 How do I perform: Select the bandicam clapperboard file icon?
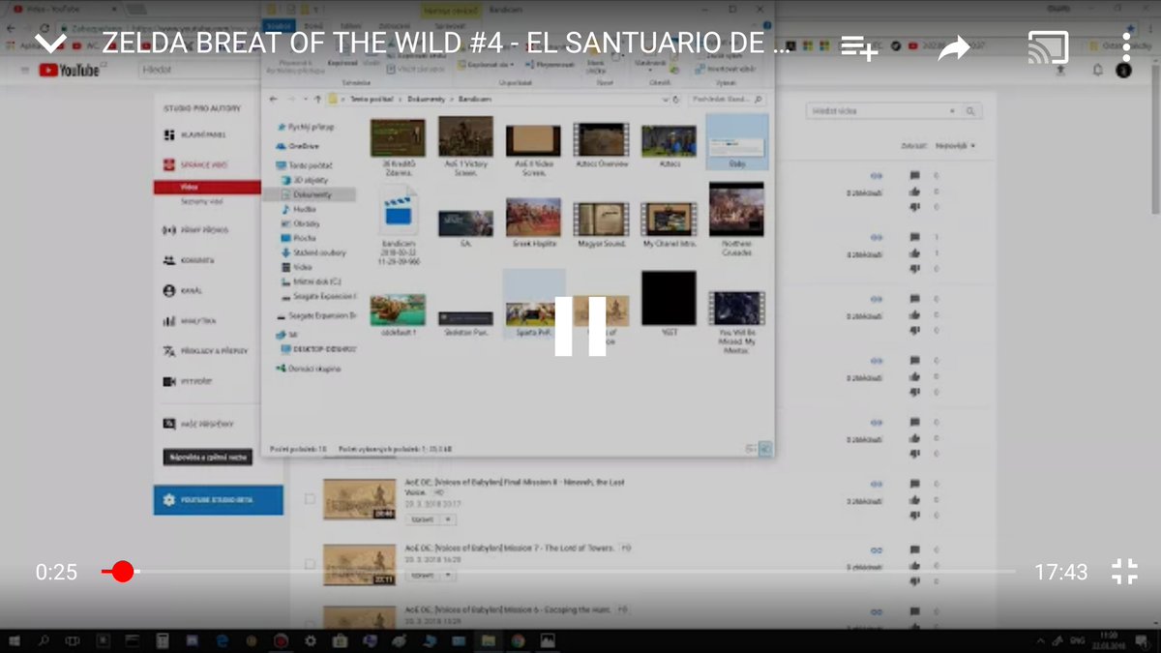400,224
